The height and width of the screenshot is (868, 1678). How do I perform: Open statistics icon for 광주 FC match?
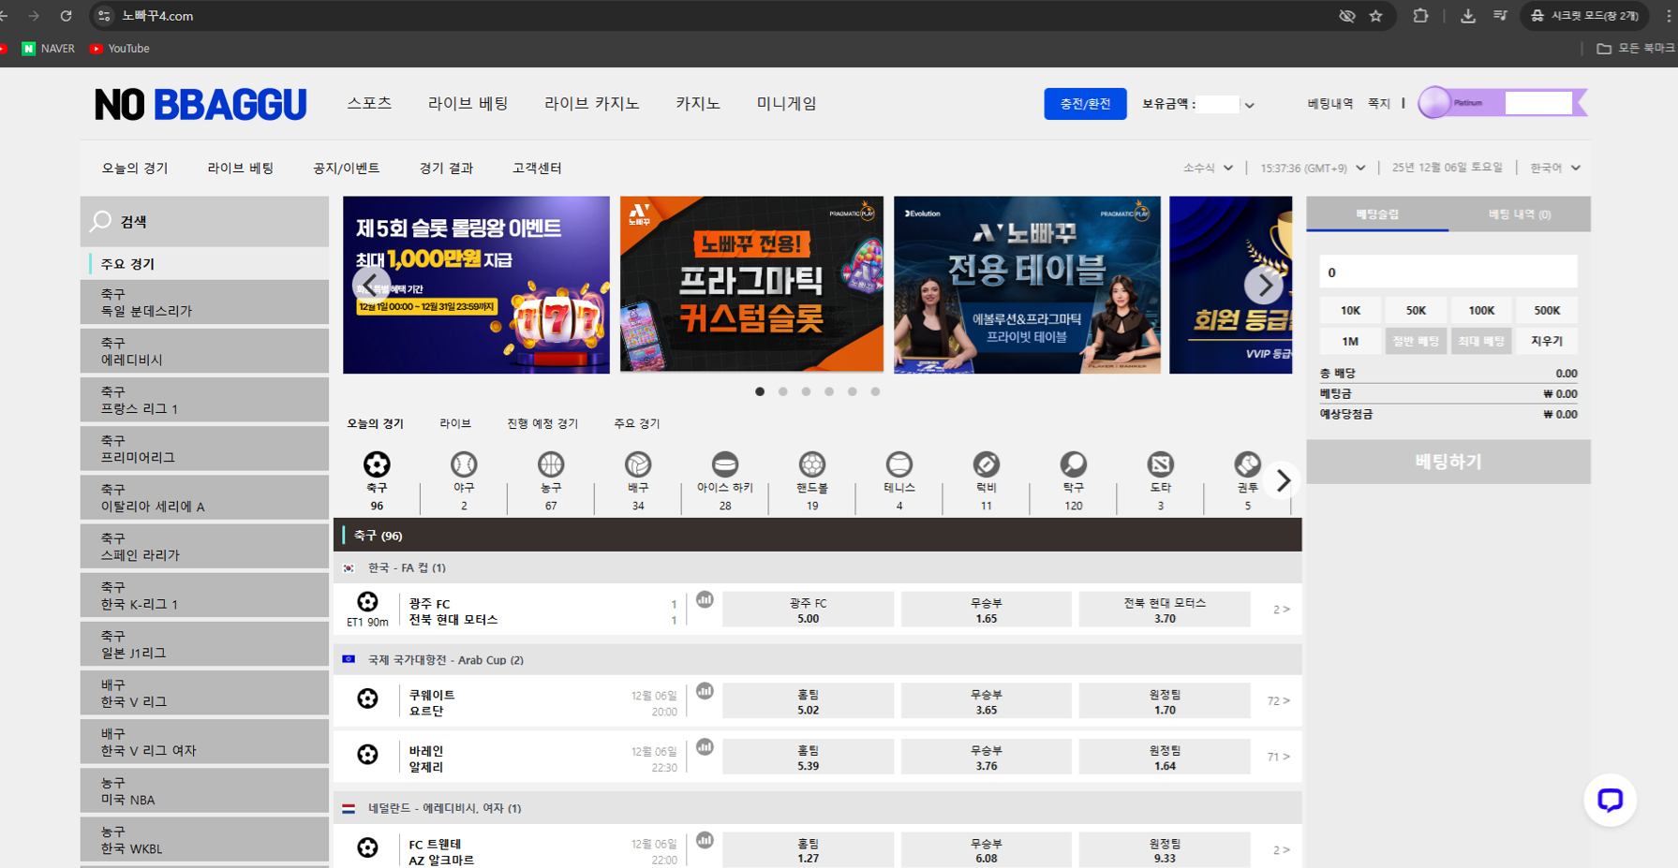(705, 599)
